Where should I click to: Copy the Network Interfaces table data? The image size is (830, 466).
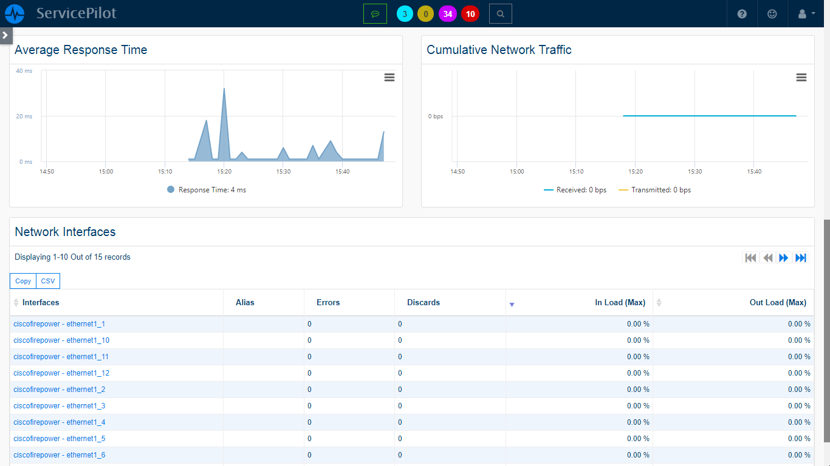pos(23,281)
